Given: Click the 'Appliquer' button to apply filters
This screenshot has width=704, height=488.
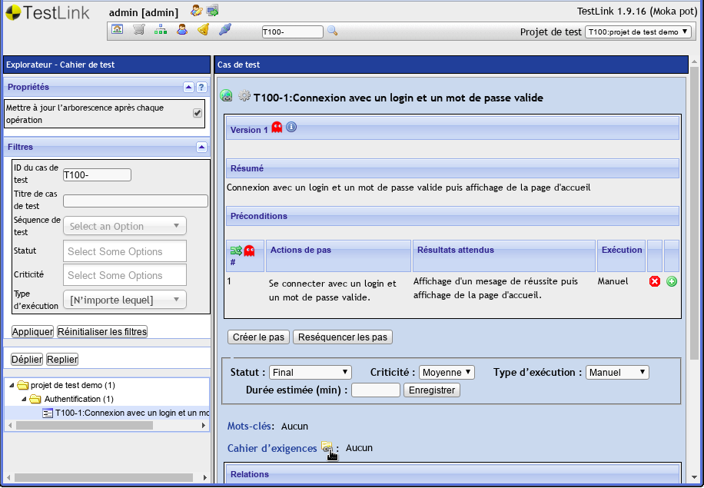Looking at the screenshot, I should point(32,331).
